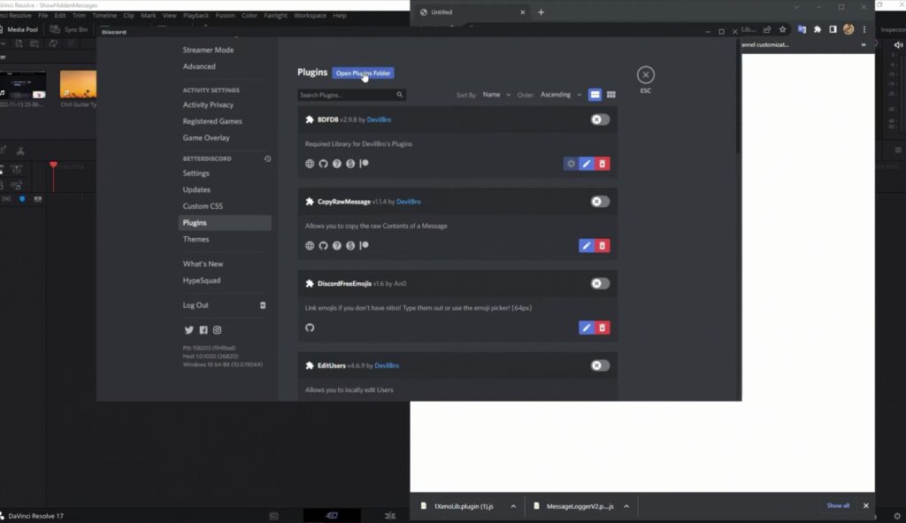Open the BDFDB donate dollar icon

[x=350, y=164]
